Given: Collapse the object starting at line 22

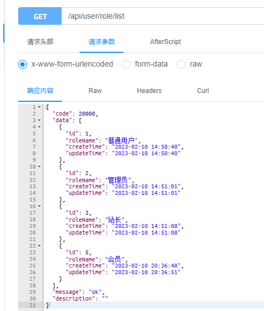Looking at the screenshot, I should point(39,246).
